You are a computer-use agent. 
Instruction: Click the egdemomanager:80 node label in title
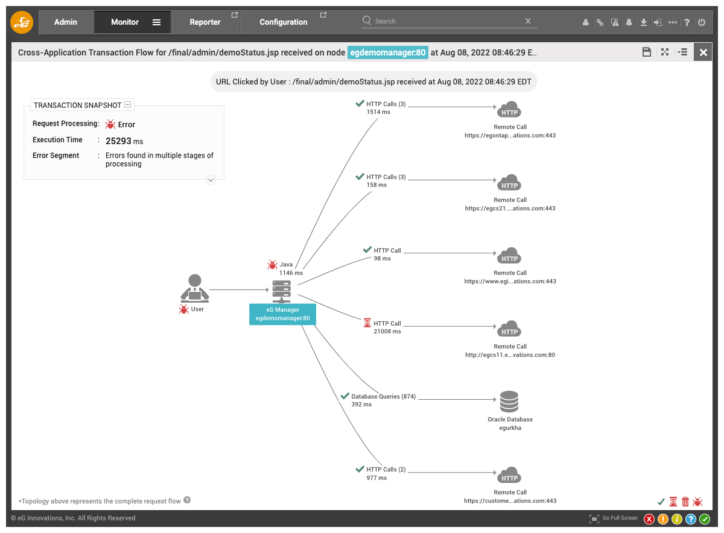tap(388, 52)
